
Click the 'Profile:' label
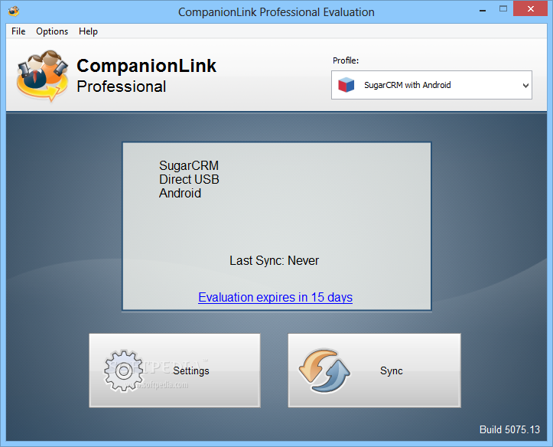click(x=346, y=60)
